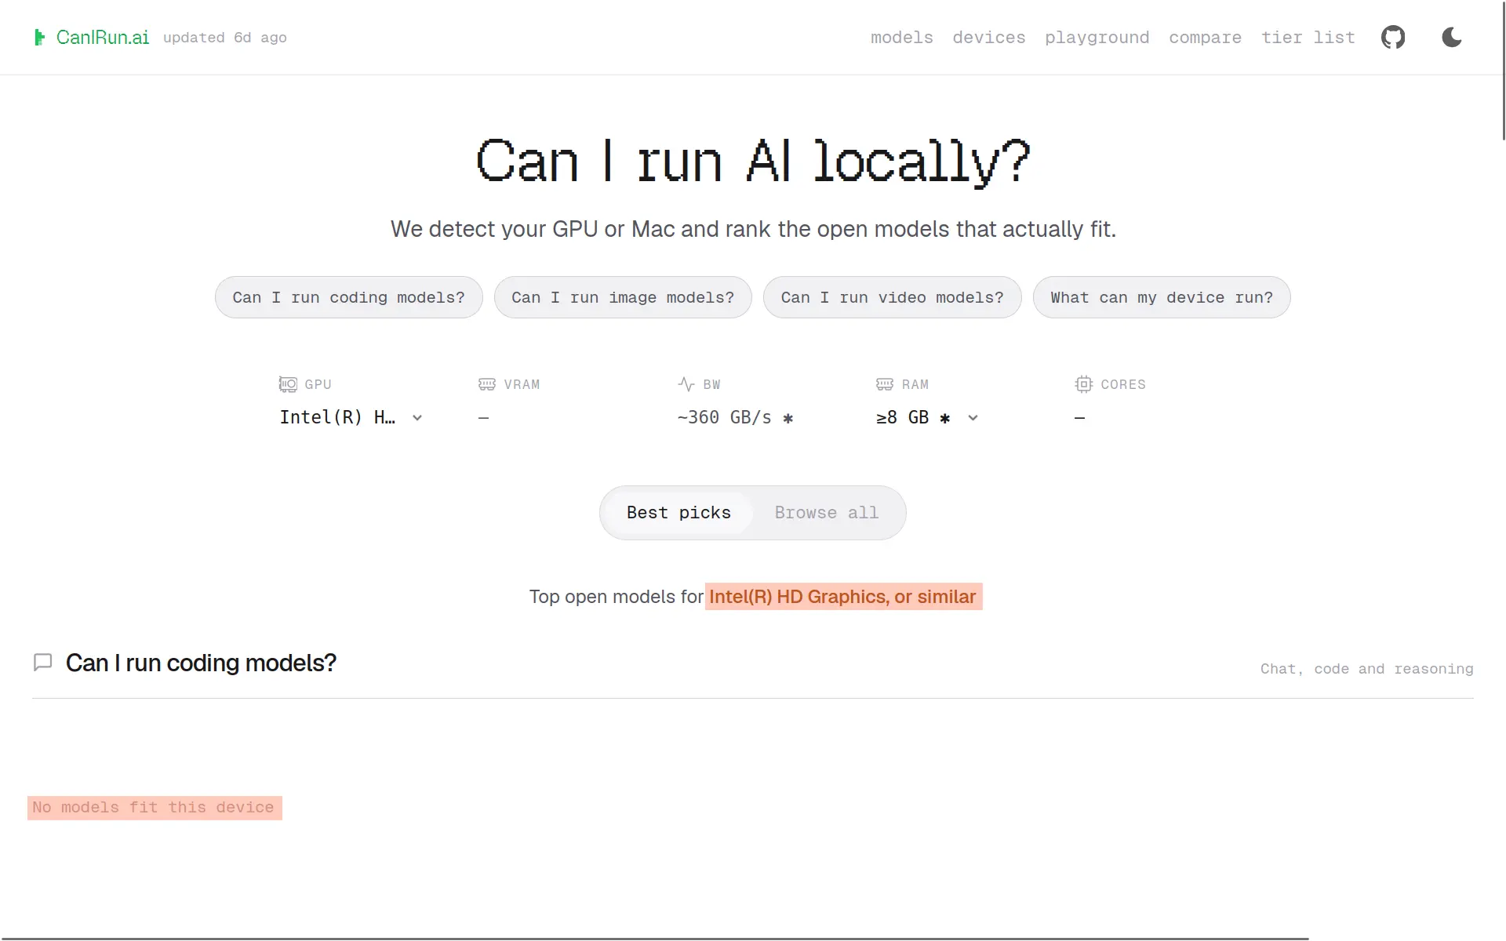
Task: Click the 'Can I run coding models?' section heading
Action: click(x=201, y=663)
